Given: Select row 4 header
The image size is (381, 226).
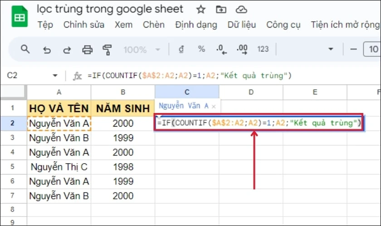Looking at the screenshot, I should click(13, 152).
